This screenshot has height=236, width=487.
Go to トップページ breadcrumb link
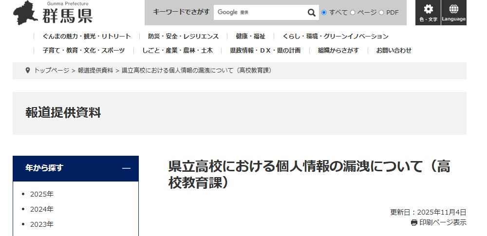point(52,71)
